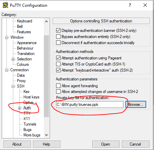Collapse the Window tree node
154x150 pixels.
tap(6, 37)
